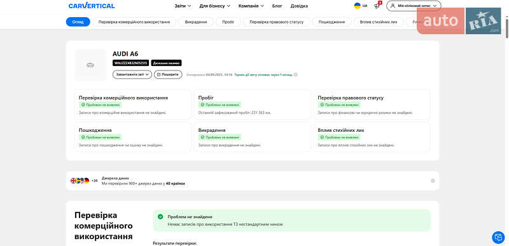Open the Перевірка правового статусу summary card

pyautogui.click(x=372, y=105)
